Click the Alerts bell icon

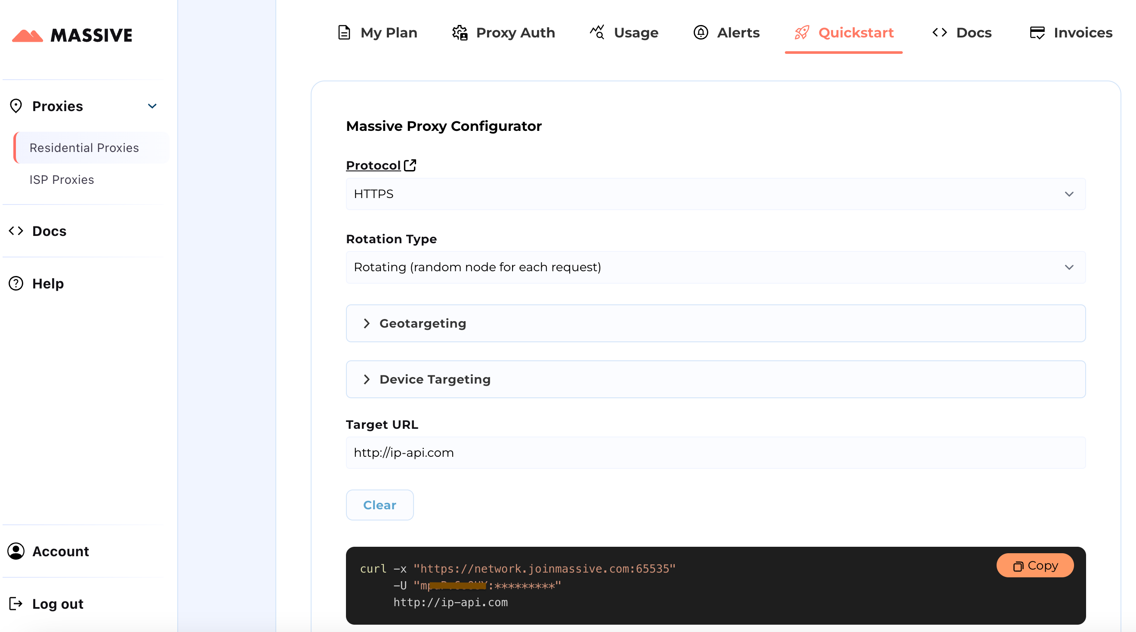[x=701, y=33]
